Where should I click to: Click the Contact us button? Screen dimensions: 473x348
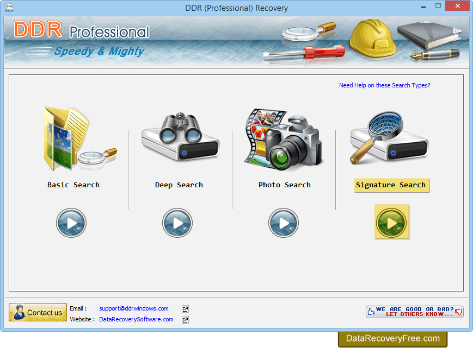pyautogui.click(x=38, y=312)
